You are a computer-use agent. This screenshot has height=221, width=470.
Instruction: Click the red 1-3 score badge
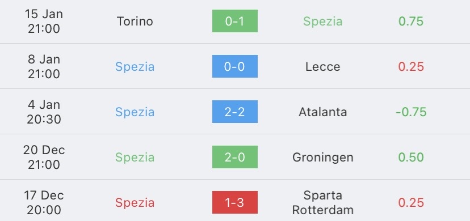[234, 202]
